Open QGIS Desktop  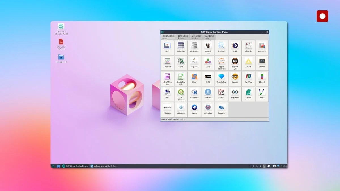coord(181,94)
